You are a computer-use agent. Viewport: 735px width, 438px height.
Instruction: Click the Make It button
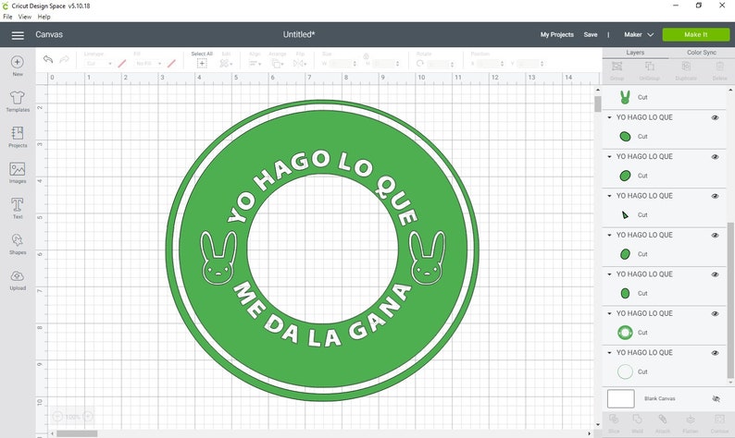[x=695, y=34]
